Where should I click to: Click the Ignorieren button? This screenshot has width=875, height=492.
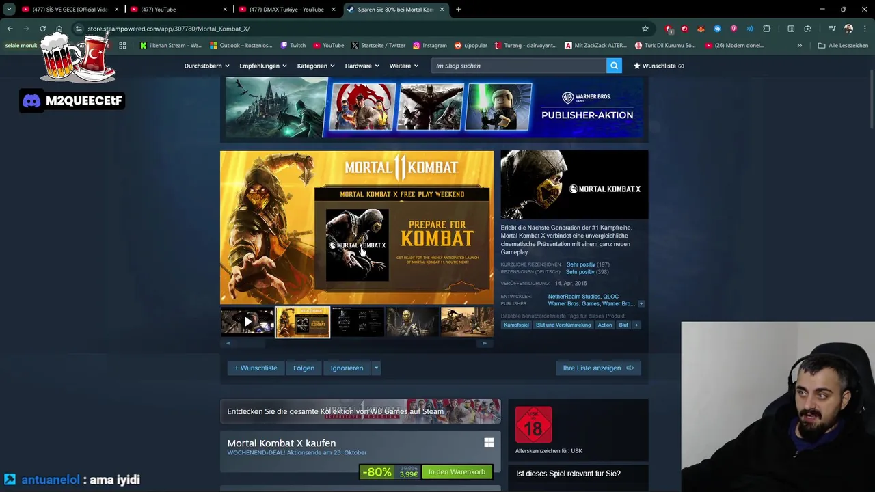(x=347, y=368)
